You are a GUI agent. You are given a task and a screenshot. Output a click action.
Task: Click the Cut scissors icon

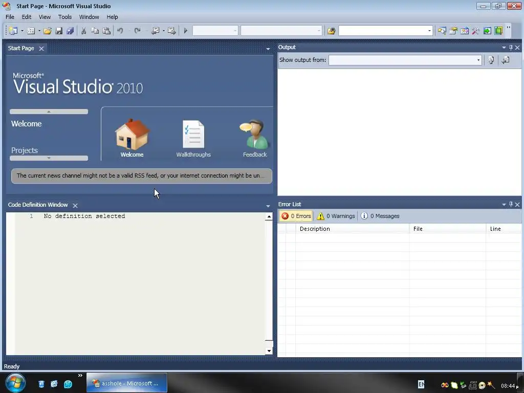coord(83,31)
